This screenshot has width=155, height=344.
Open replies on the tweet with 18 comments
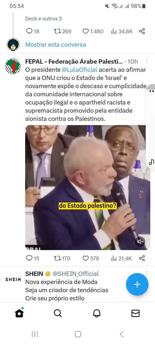tap(32, 31)
